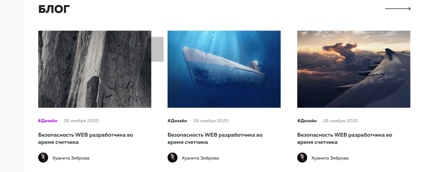The height and width of the screenshot is (172, 434).
Task: Click author avatar in first post
Action: point(43,158)
